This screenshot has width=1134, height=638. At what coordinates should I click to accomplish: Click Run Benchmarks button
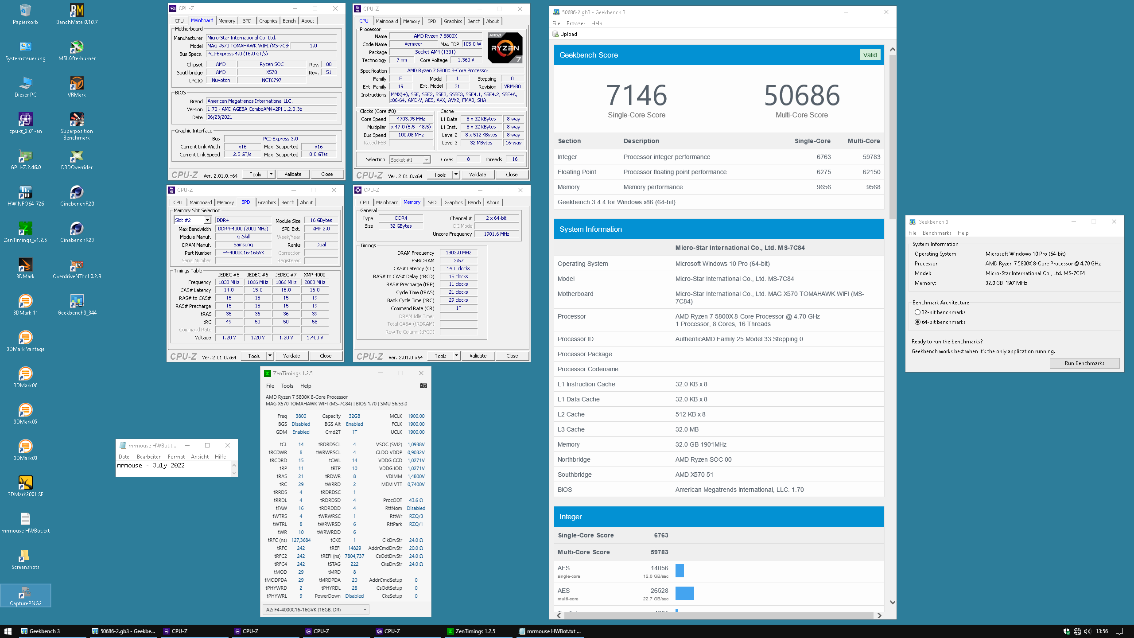[1084, 363]
